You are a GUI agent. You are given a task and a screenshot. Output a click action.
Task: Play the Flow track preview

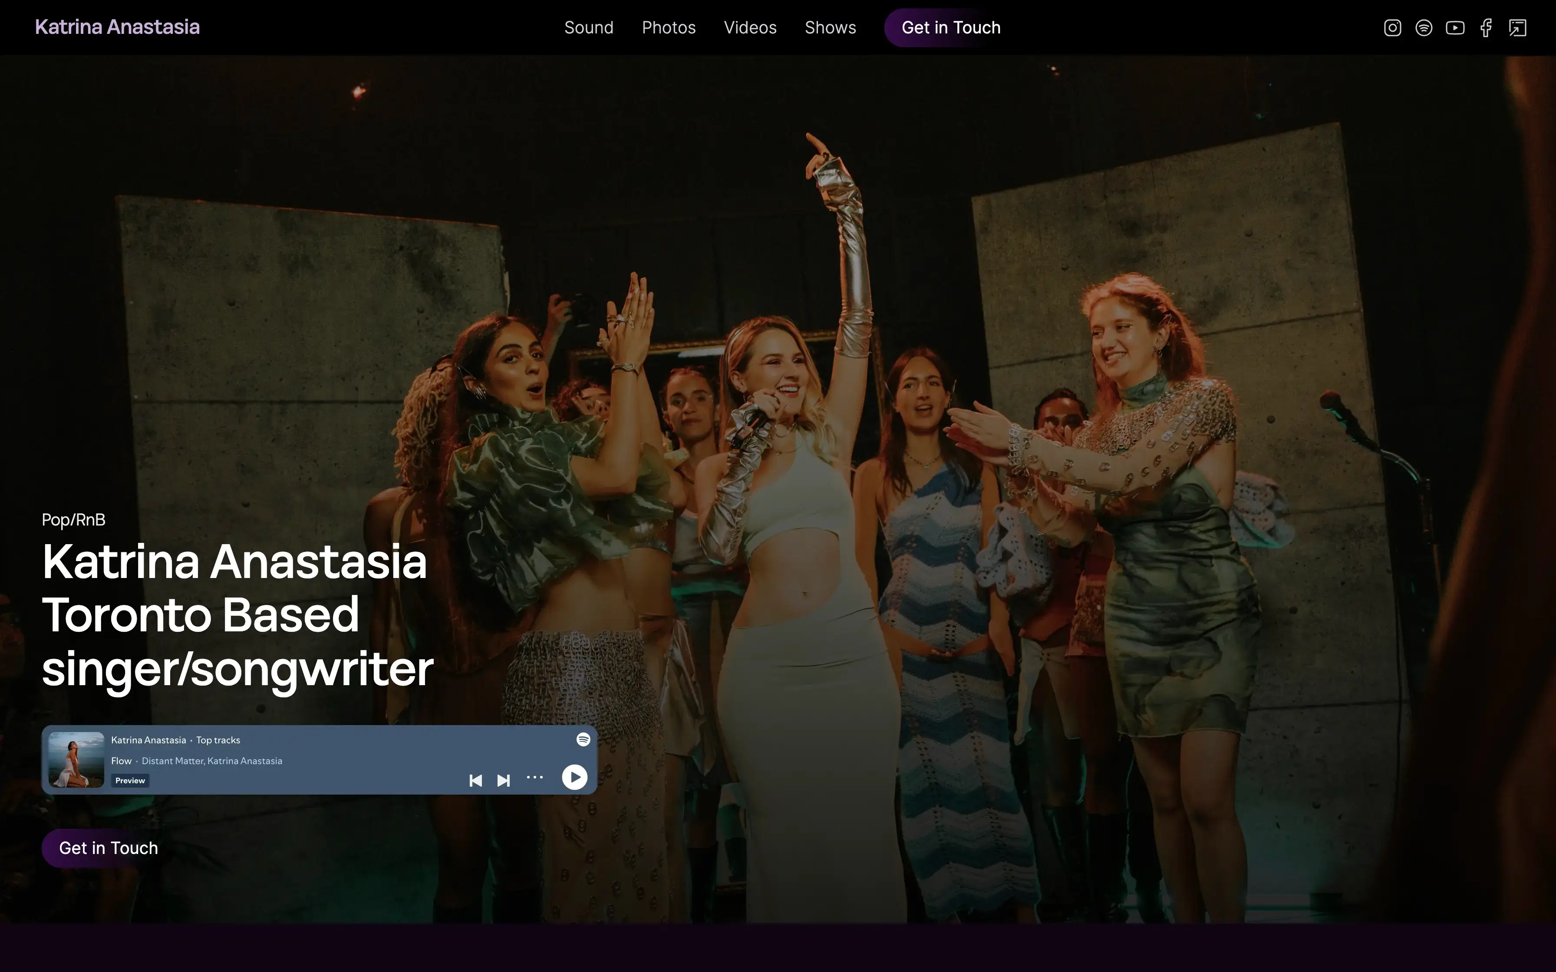click(x=574, y=777)
